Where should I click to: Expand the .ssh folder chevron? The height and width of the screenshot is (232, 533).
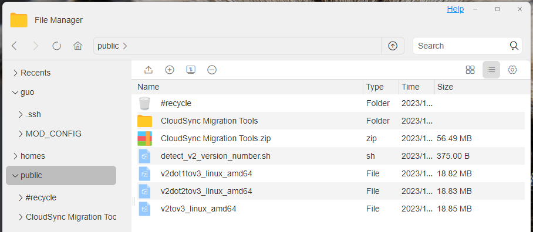(x=21, y=115)
